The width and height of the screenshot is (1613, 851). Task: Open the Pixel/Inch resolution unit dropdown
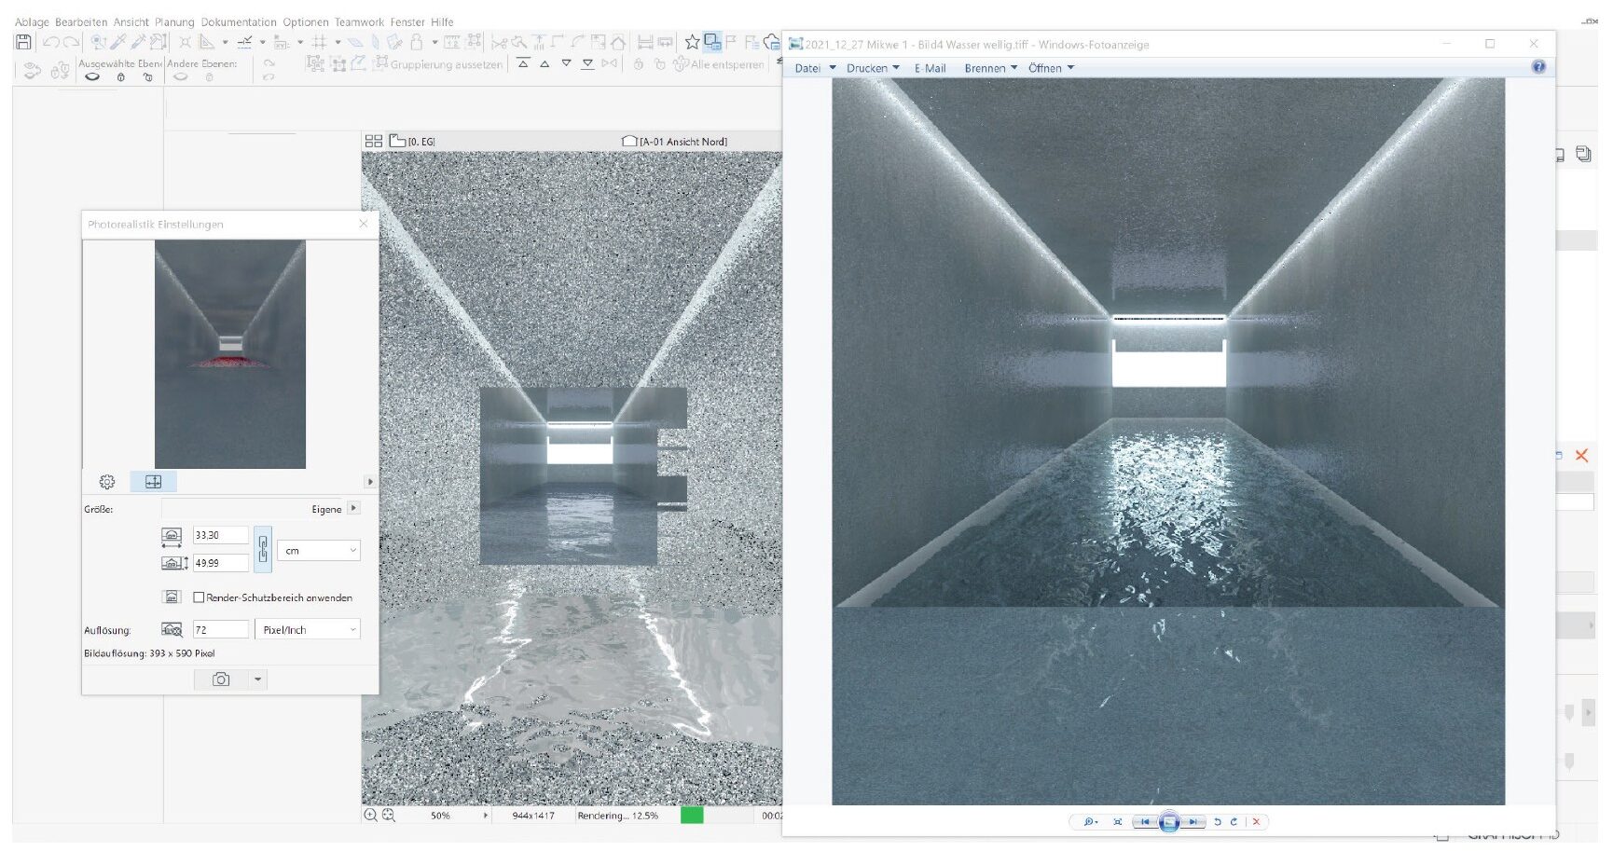[x=308, y=630]
